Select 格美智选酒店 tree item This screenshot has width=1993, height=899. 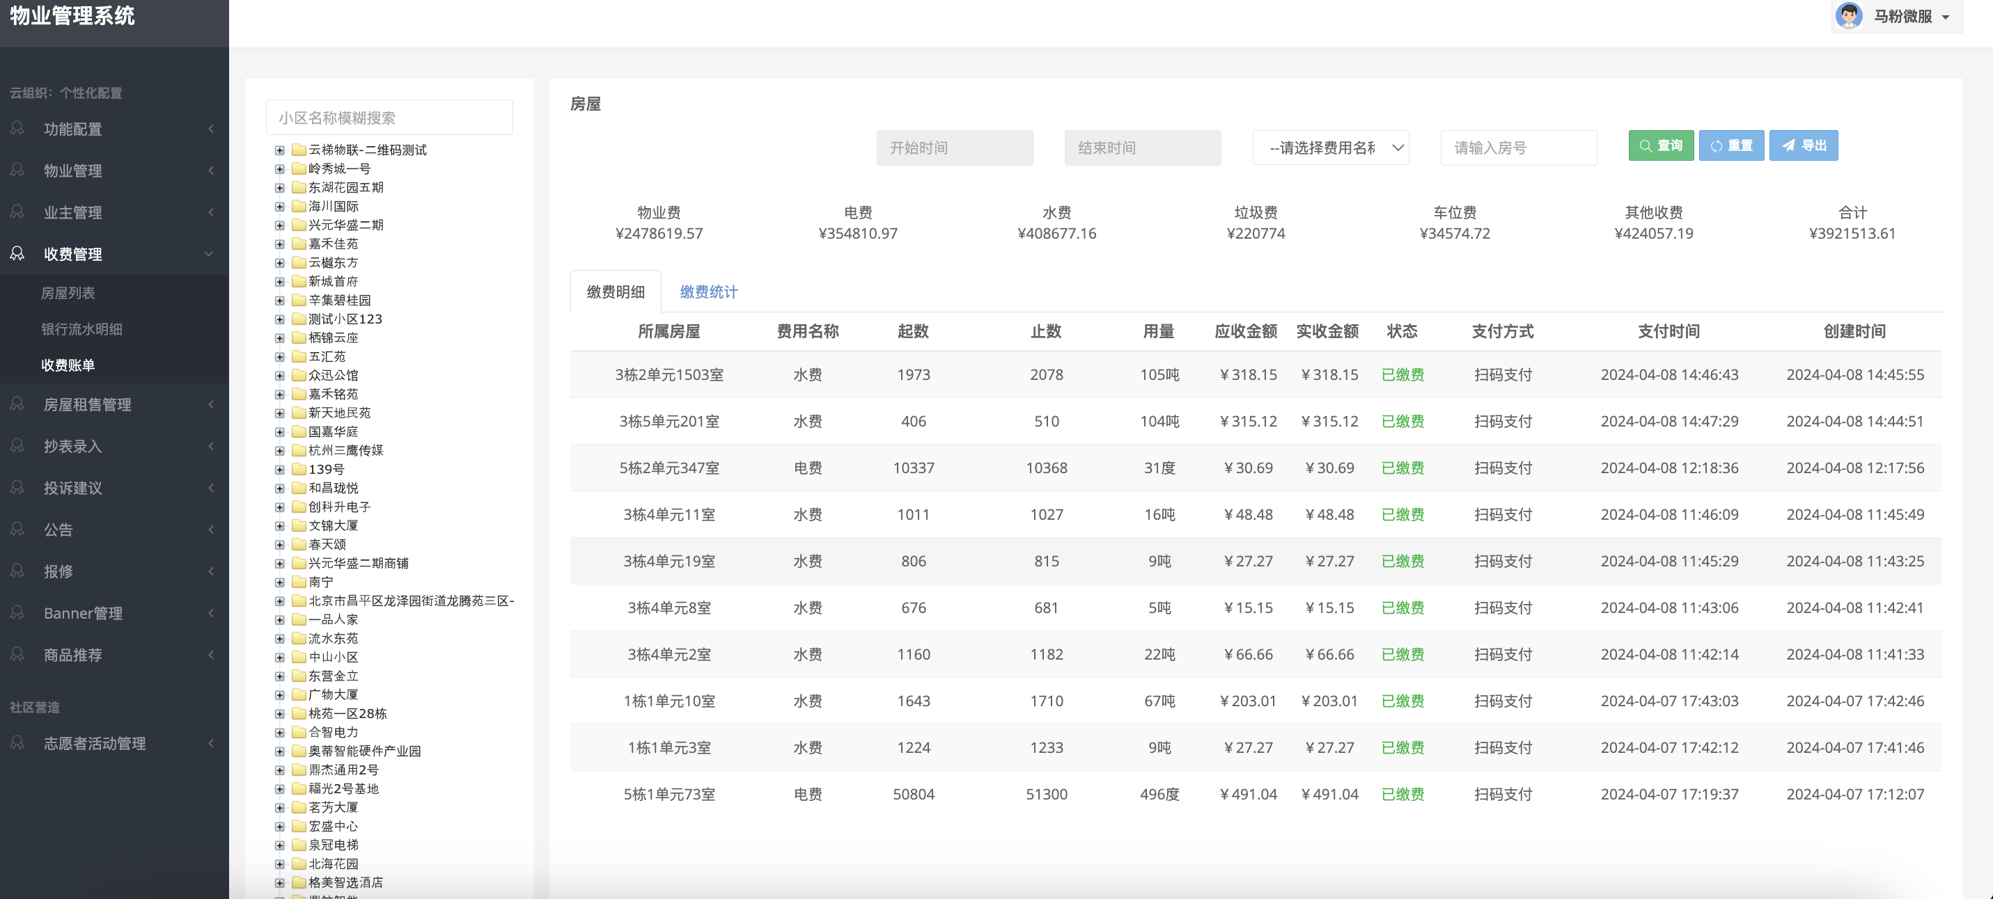[346, 883]
